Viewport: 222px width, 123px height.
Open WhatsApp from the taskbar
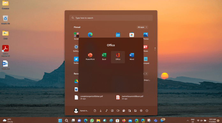coord(92,120)
